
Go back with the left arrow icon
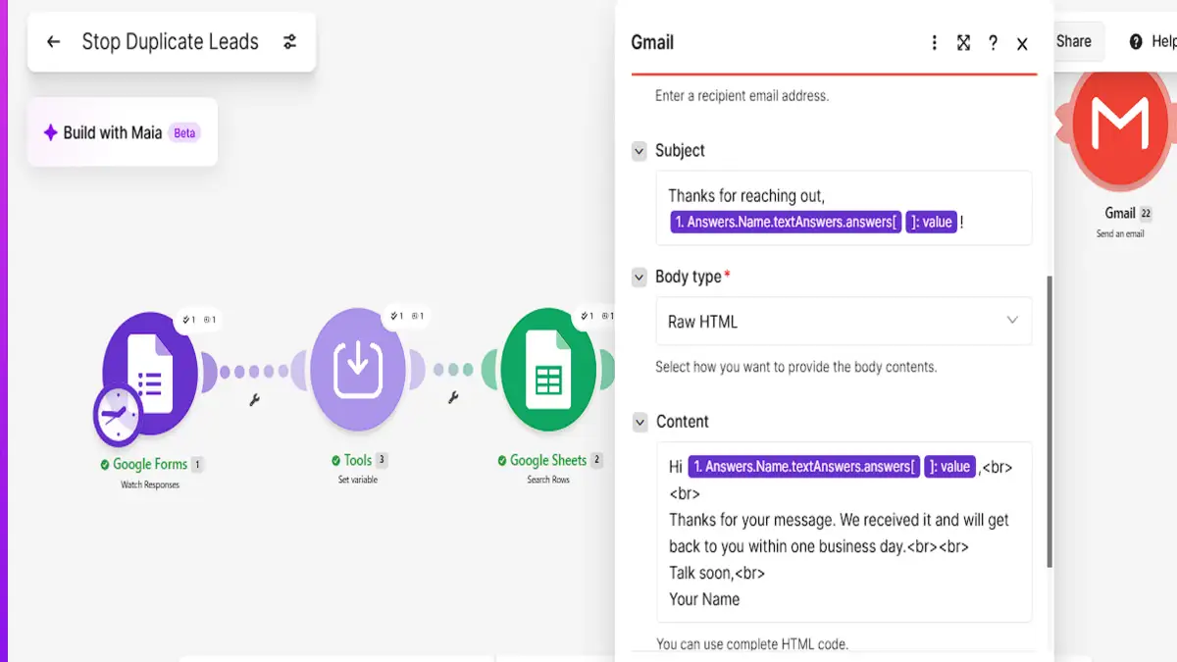(53, 42)
